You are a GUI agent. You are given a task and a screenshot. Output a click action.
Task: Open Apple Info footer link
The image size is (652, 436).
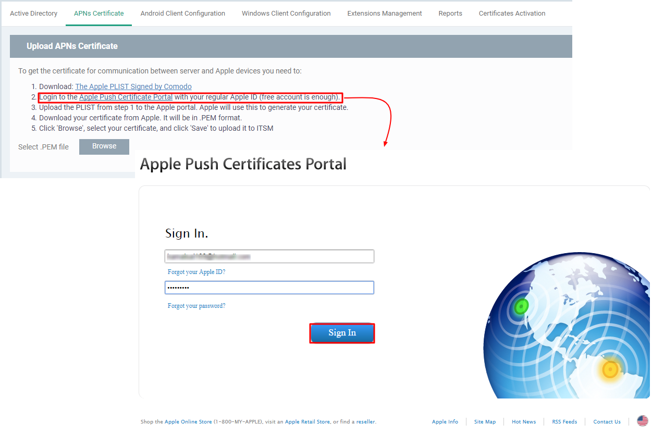point(445,422)
